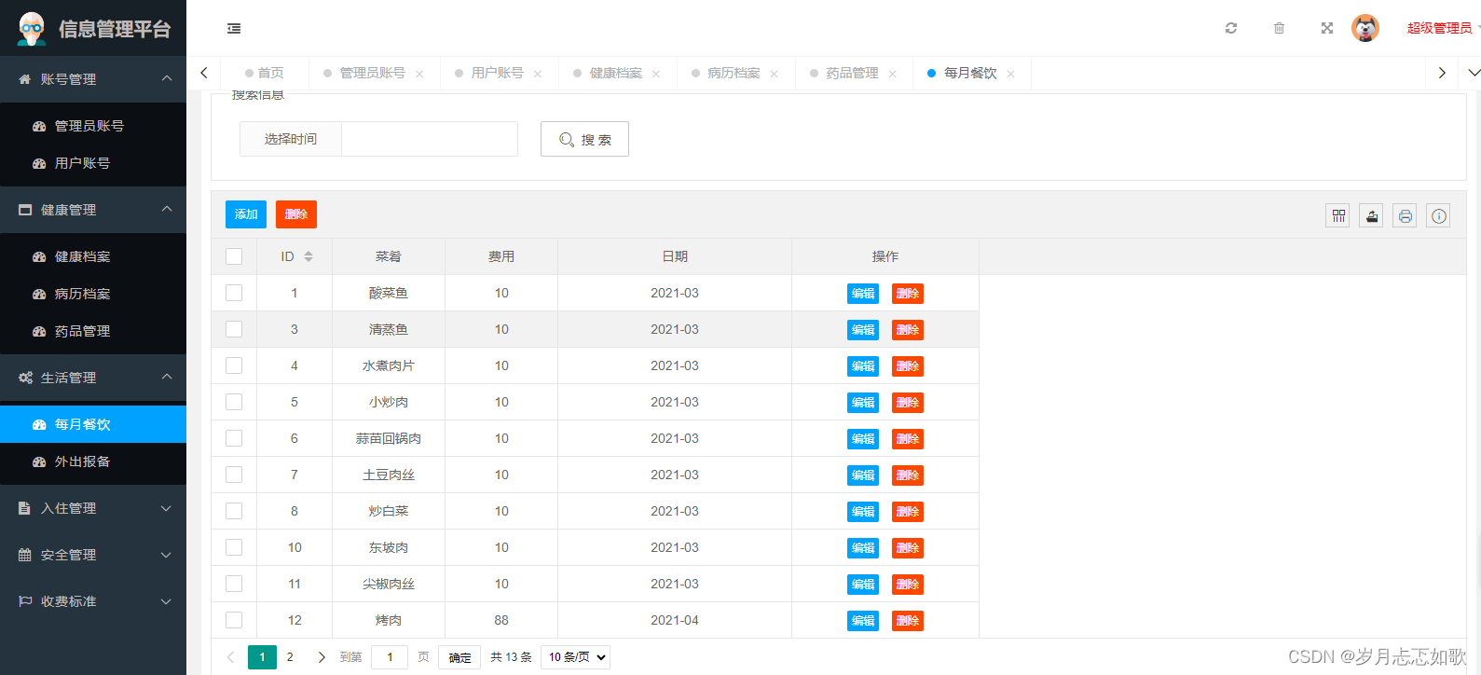
Task: Go to next page arrow in pagination
Action: coord(322,657)
